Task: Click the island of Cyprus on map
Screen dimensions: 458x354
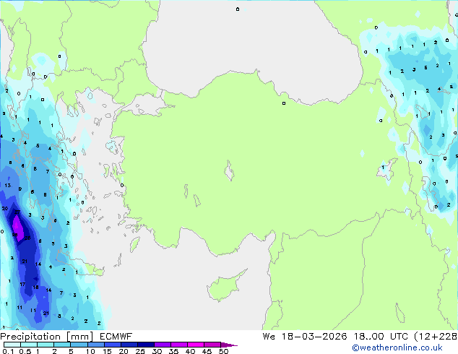Action: 225,287
